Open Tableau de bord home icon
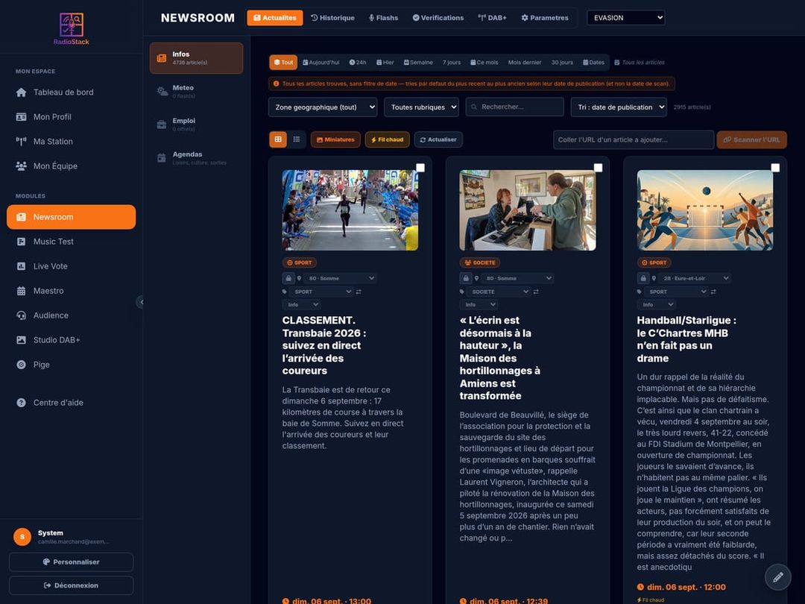 point(21,92)
